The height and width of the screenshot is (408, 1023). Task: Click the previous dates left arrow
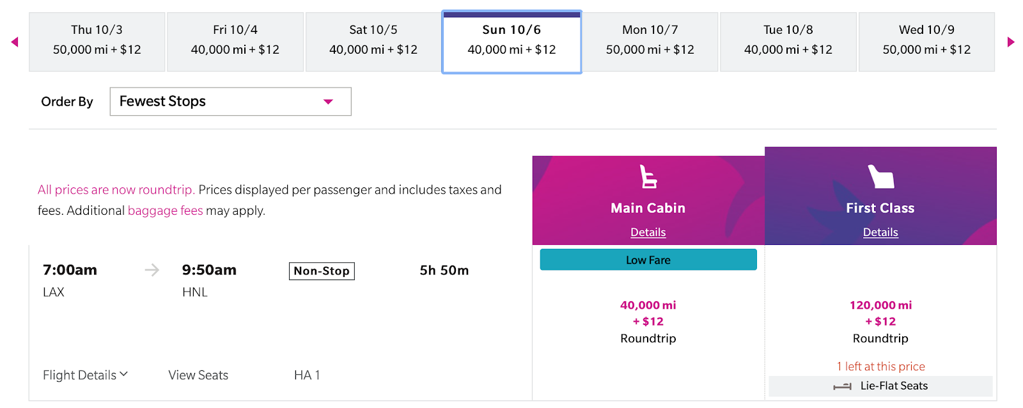tap(15, 42)
